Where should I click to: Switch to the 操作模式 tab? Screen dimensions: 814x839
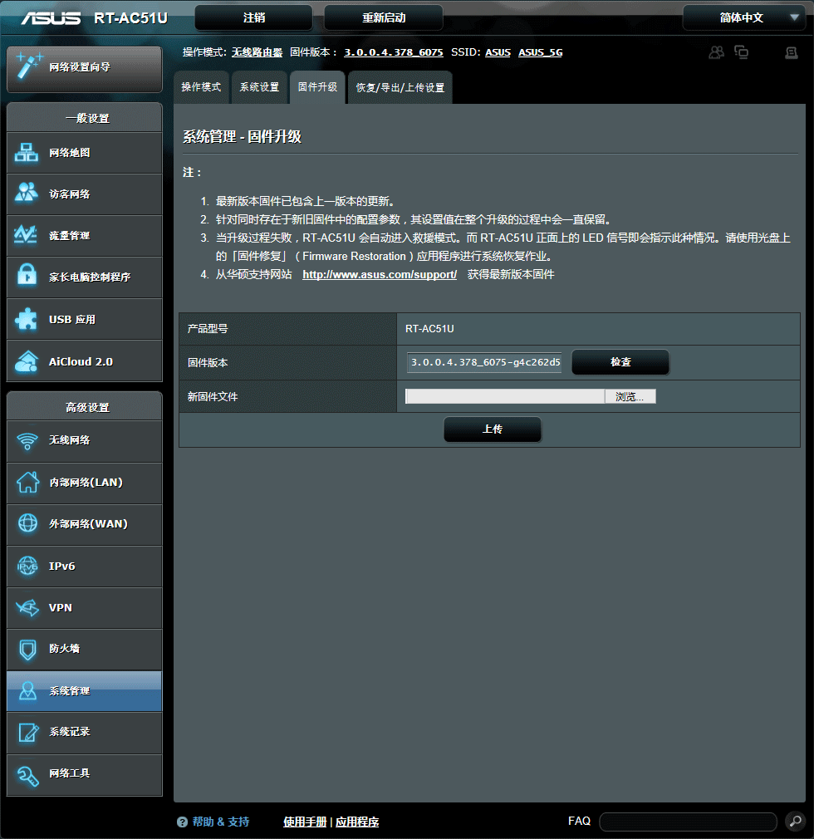(201, 86)
